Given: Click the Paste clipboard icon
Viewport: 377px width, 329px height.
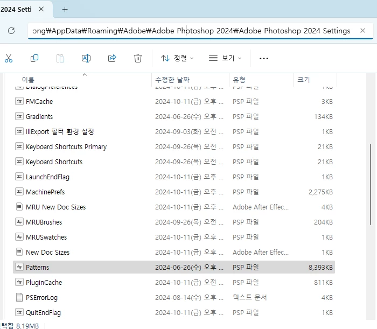Looking at the screenshot, I should pyautogui.click(x=60, y=58).
